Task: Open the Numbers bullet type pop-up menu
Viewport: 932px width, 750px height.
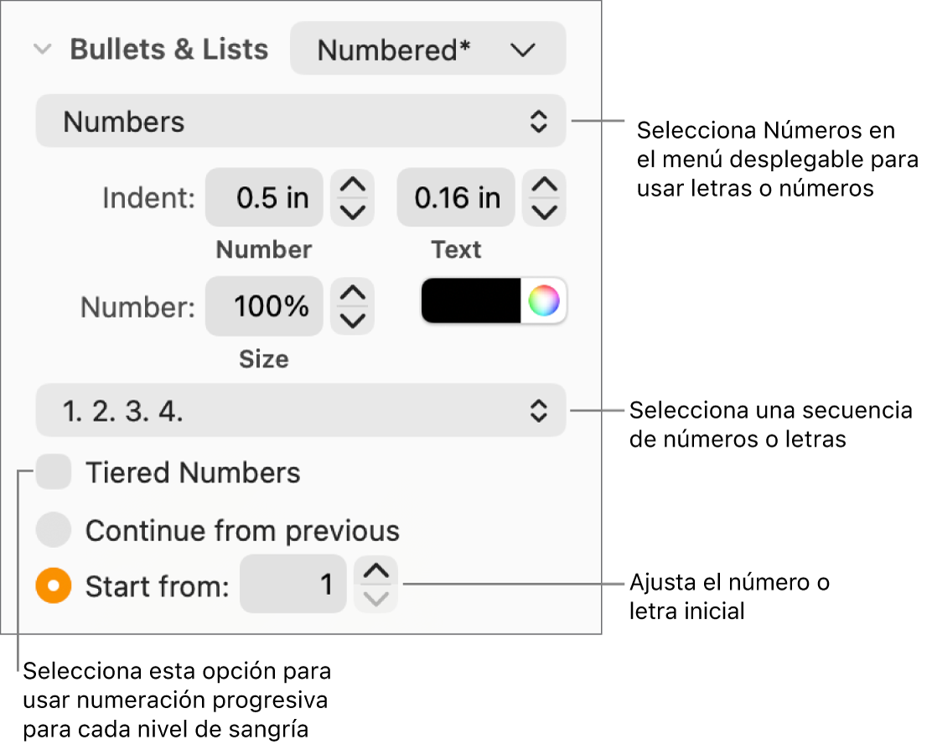Action: (x=299, y=121)
